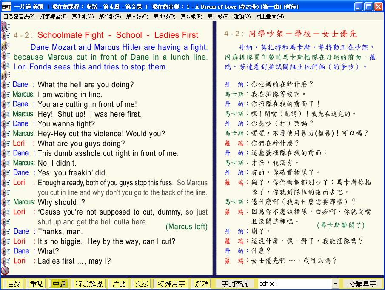385x290 pixels.
Task: Click the double-speaker icon above the title
Action: click(5, 26)
